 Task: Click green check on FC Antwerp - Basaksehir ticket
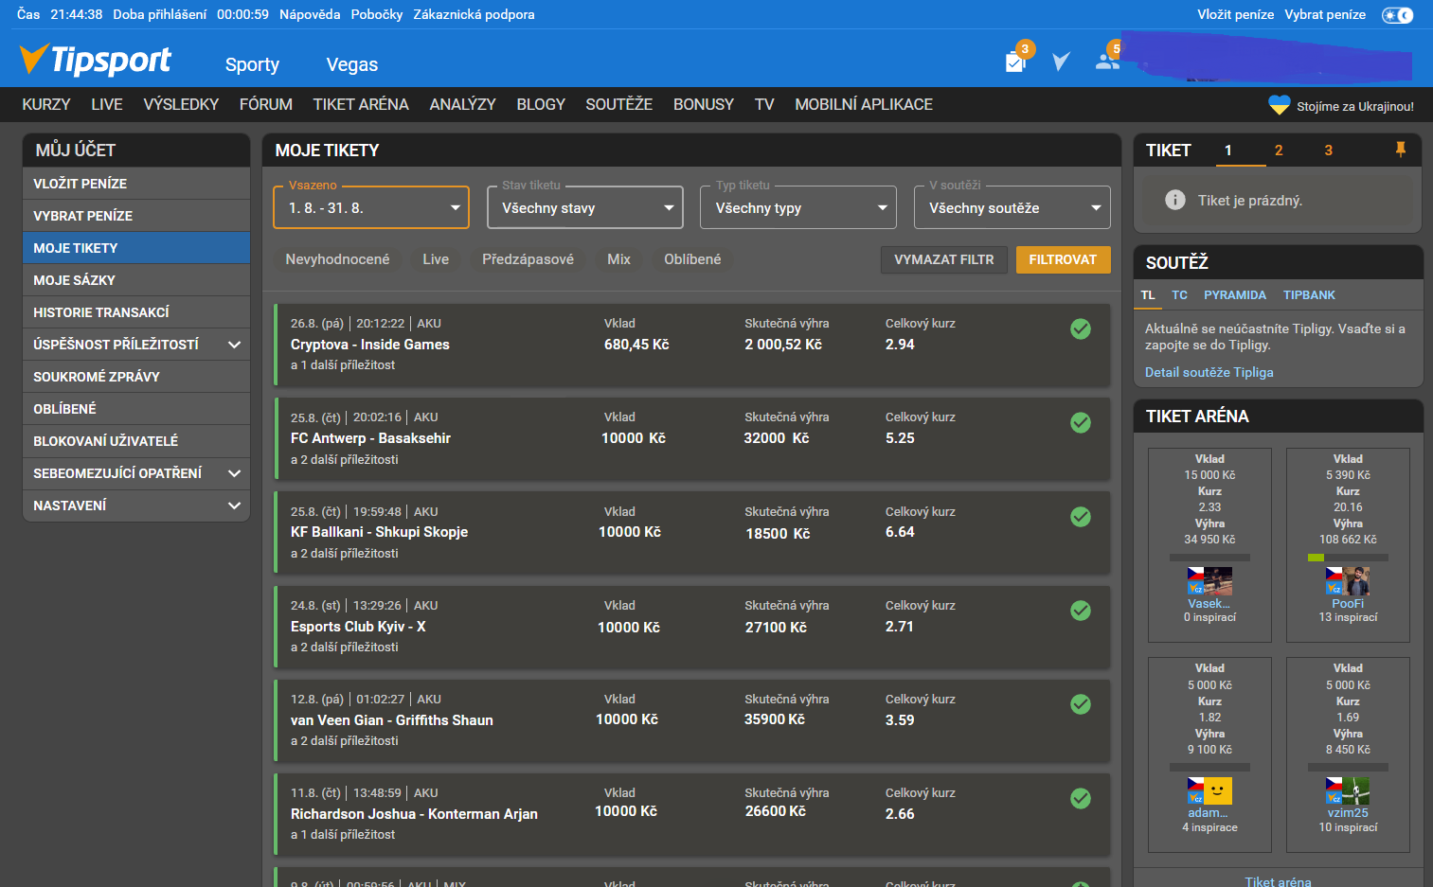pos(1081,422)
